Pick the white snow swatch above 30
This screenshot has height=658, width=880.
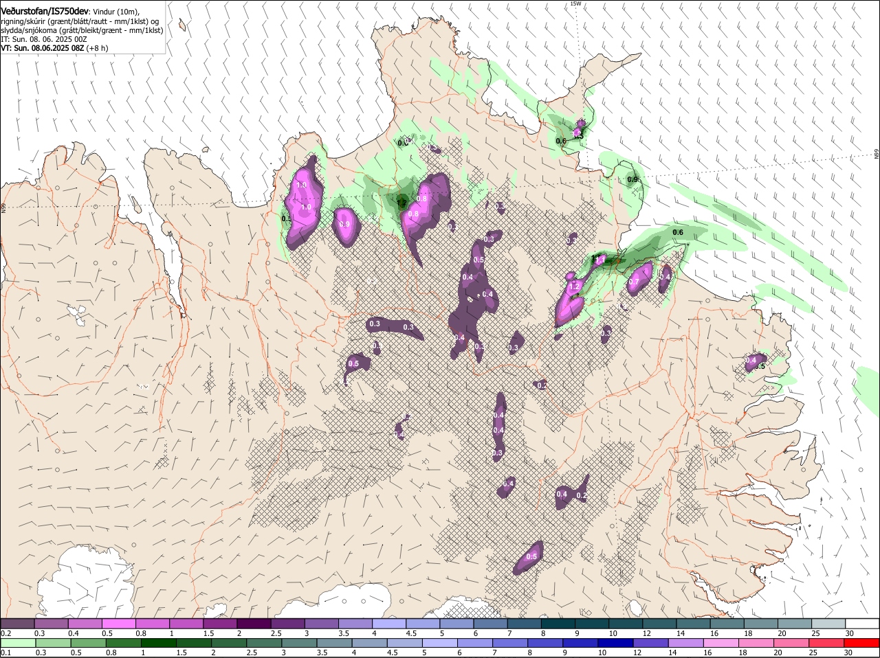click(863, 624)
